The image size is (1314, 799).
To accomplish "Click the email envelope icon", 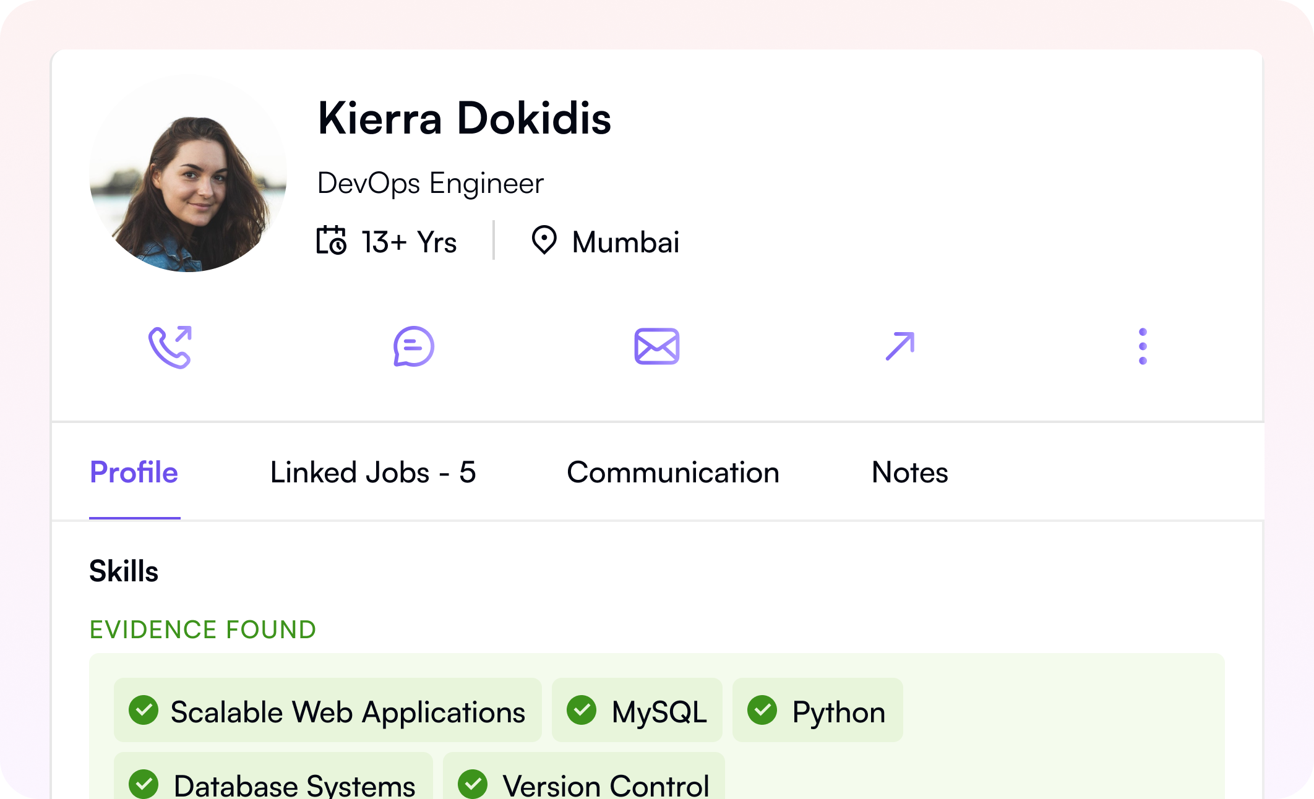I will 656,346.
